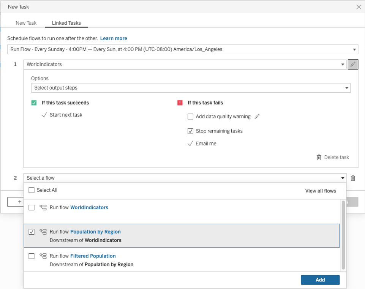This screenshot has height=289, width=365.
Task: Click the If this task fails heading
Action: point(205,103)
